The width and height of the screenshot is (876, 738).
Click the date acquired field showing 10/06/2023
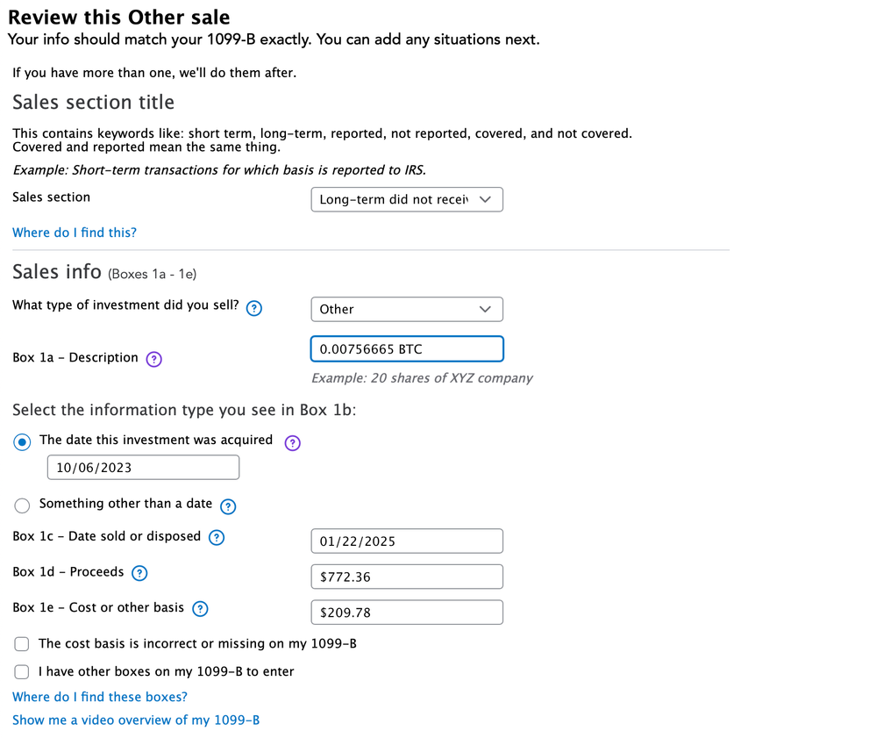pos(143,468)
